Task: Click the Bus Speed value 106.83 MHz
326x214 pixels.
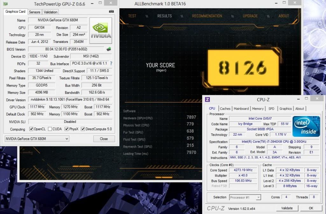Action: (243, 181)
